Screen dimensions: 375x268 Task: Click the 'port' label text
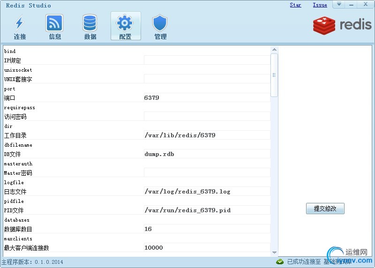pyautogui.click(x=9, y=89)
